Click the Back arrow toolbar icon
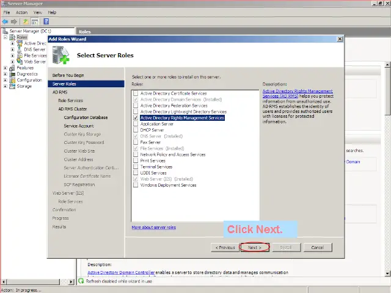This screenshot has width=391, height=293. click(5, 22)
